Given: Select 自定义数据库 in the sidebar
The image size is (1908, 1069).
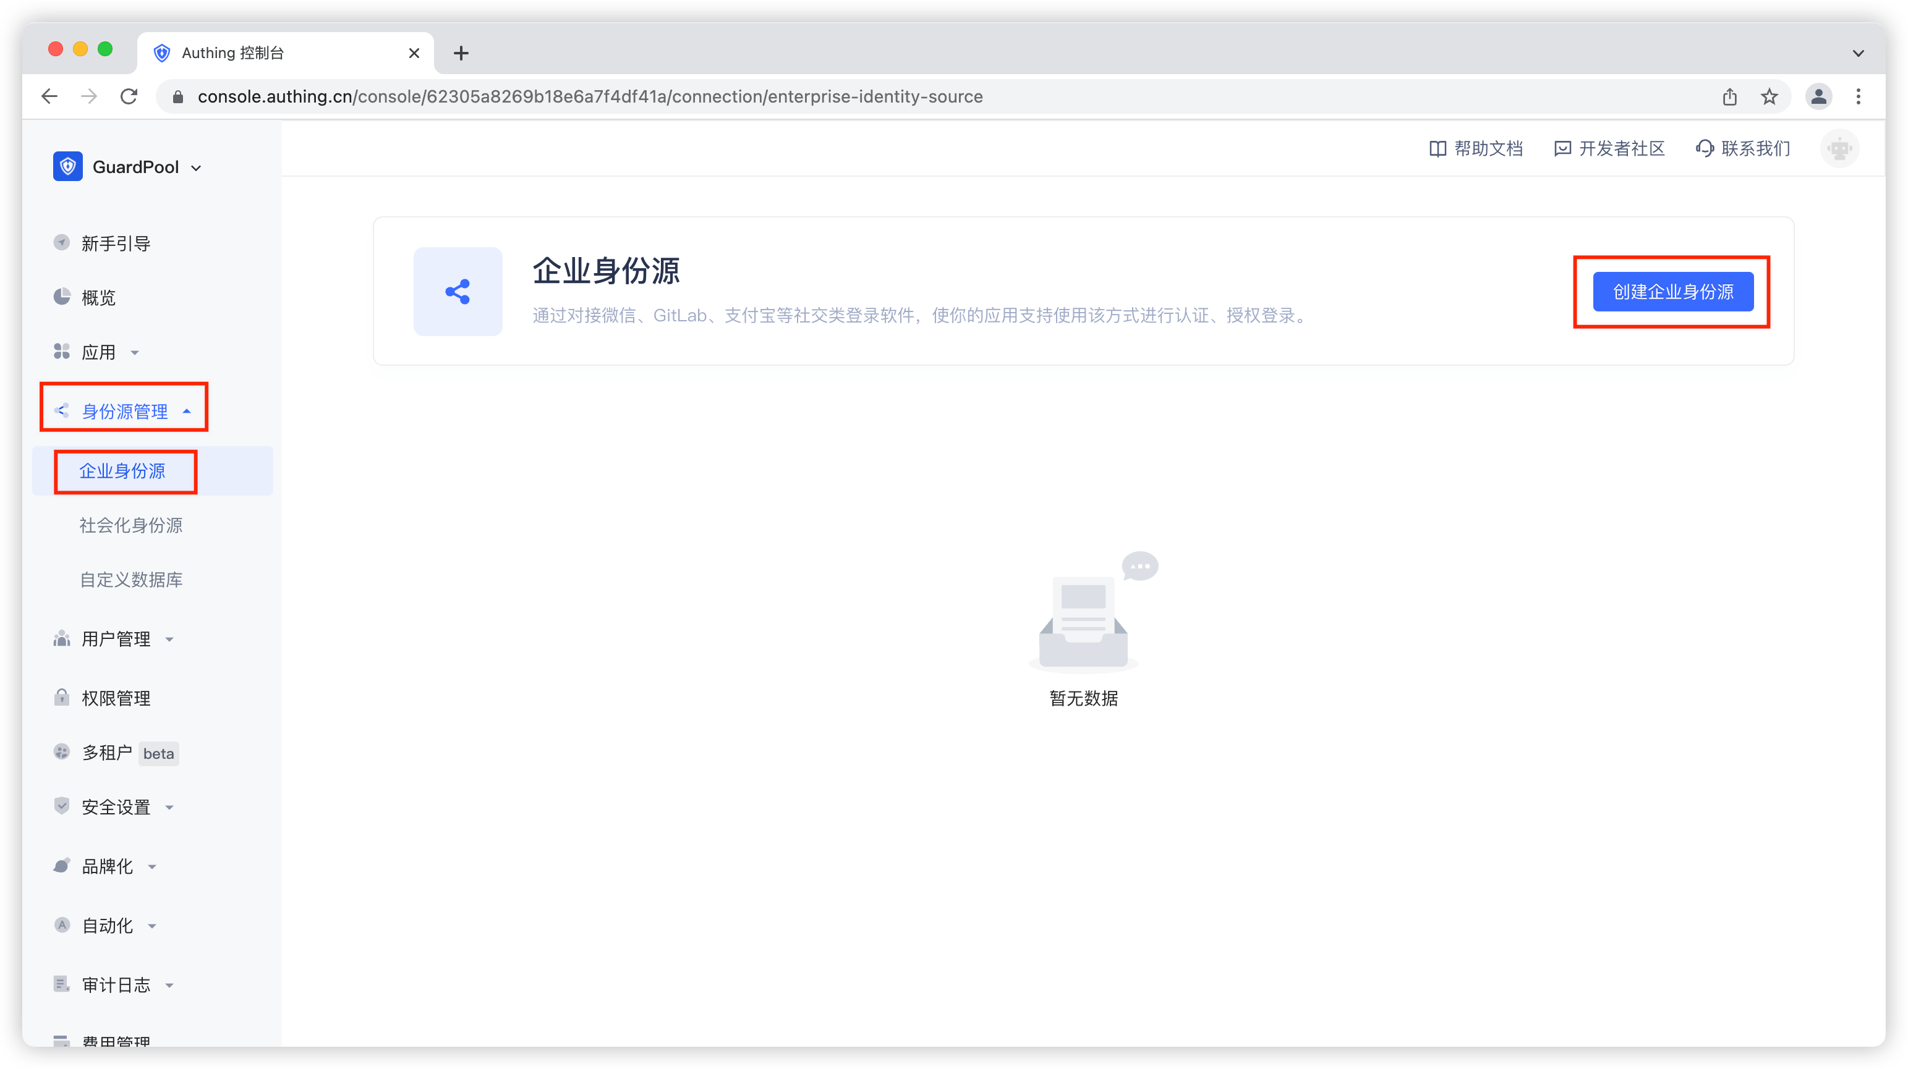Looking at the screenshot, I should (x=130, y=580).
